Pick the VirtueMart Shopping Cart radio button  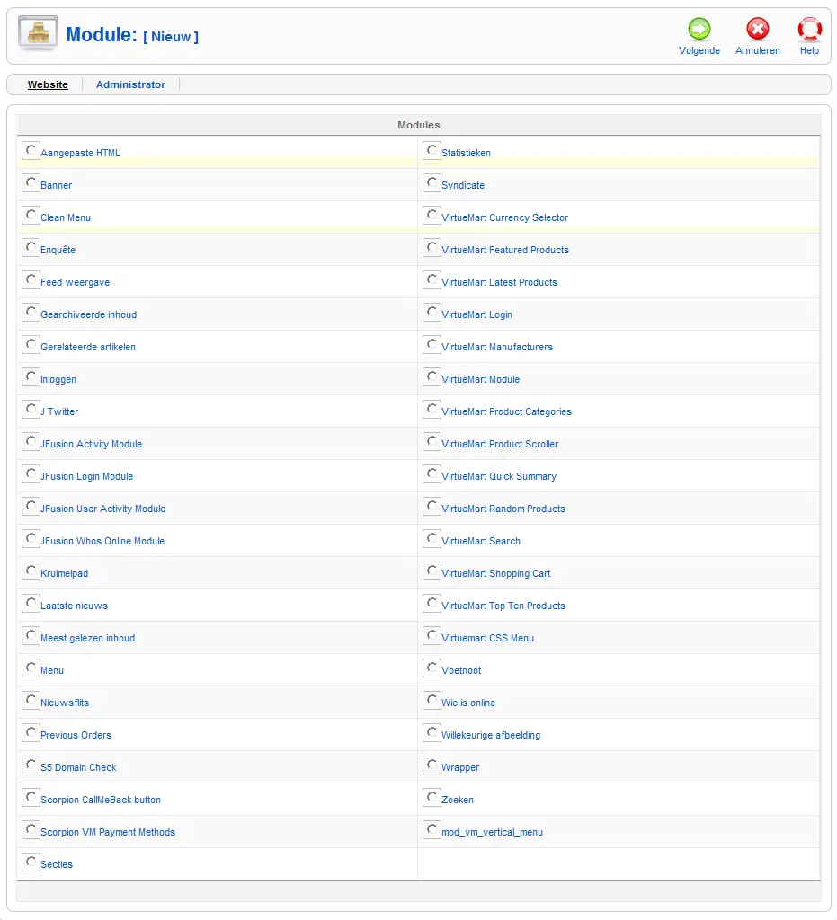pyautogui.click(x=432, y=571)
